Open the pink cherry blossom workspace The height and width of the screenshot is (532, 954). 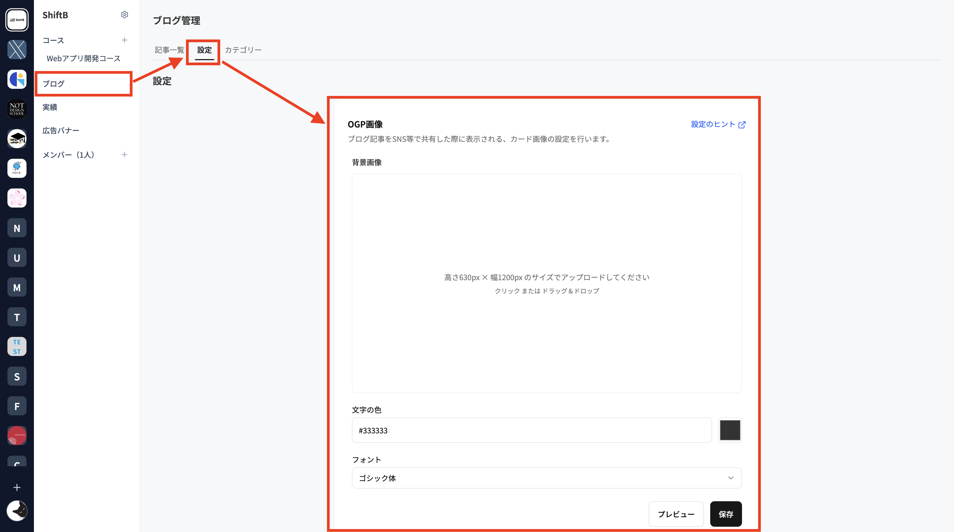pyautogui.click(x=17, y=198)
